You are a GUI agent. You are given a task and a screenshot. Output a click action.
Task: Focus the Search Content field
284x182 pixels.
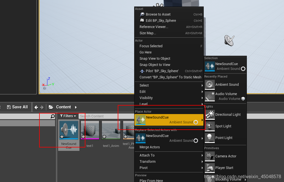(x=107, y=116)
